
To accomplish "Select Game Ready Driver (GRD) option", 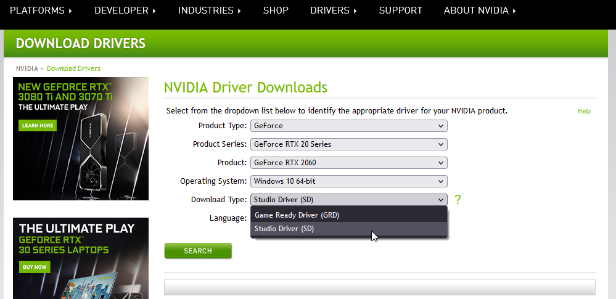I will coord(349,215).
